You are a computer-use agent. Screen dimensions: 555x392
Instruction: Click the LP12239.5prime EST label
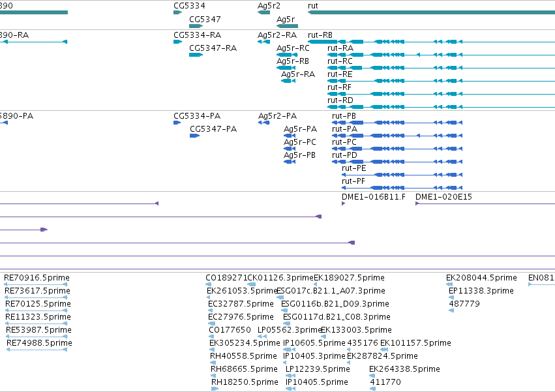coord(318,369)
